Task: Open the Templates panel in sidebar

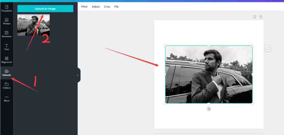Action: (x=7, y=8)
